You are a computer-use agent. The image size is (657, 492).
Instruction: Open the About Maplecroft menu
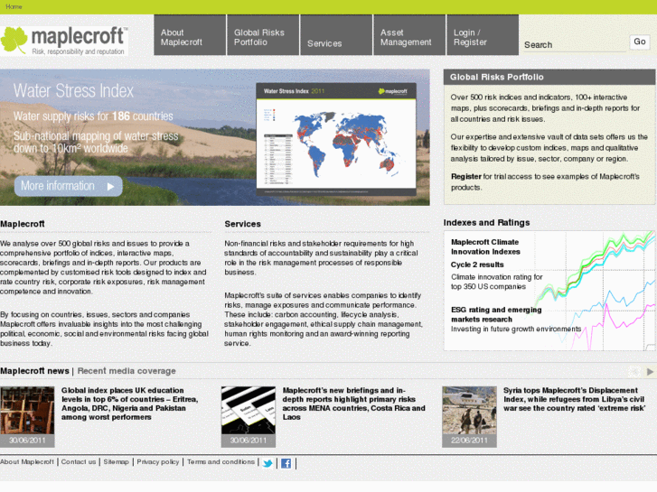[x=190, y=35]
